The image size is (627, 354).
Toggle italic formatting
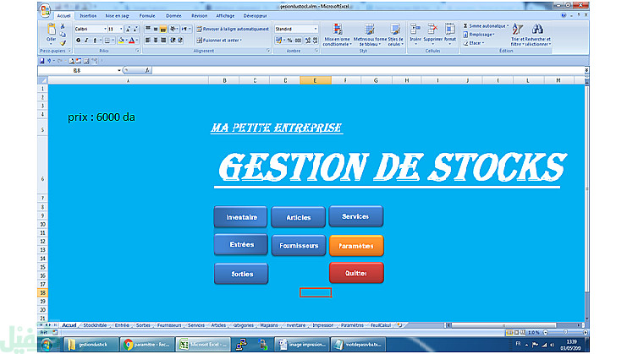(86, 41)
